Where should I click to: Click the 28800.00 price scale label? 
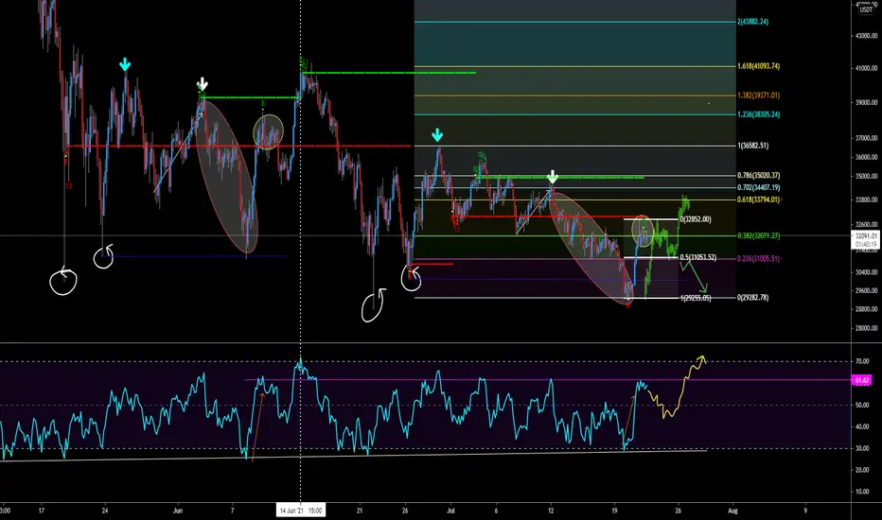(866, 309)
